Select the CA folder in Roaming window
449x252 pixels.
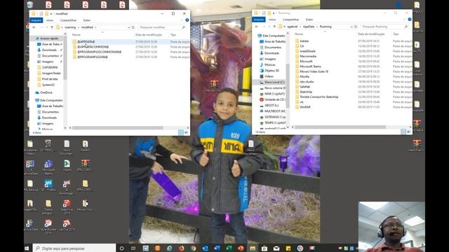[x=302, y=46]
